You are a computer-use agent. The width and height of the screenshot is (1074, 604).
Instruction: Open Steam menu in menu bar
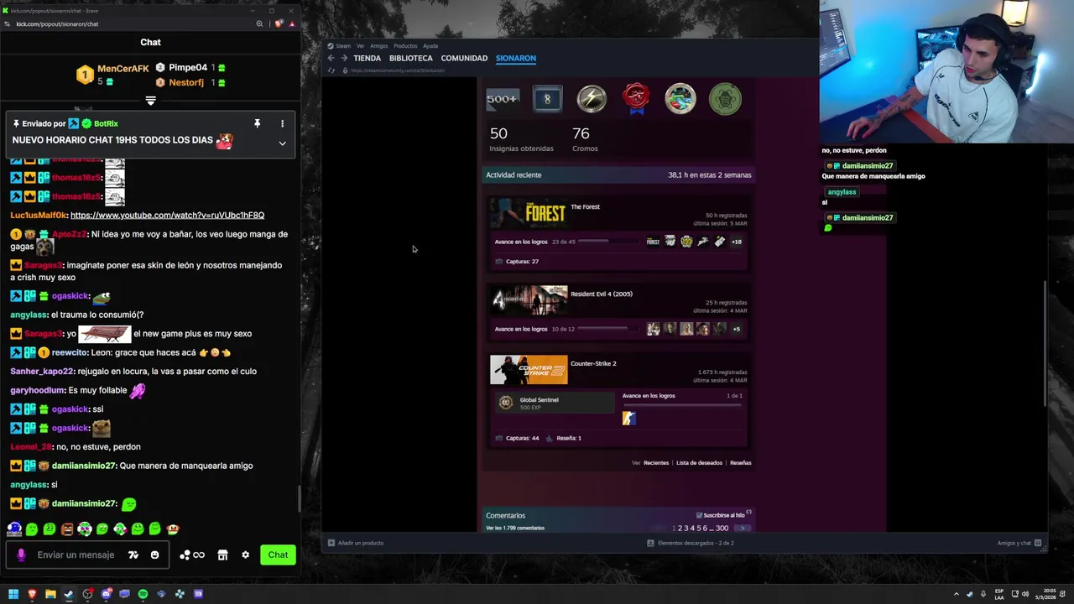(343, 46)
